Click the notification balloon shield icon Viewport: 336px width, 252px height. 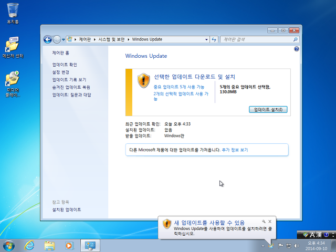(167, 224)
